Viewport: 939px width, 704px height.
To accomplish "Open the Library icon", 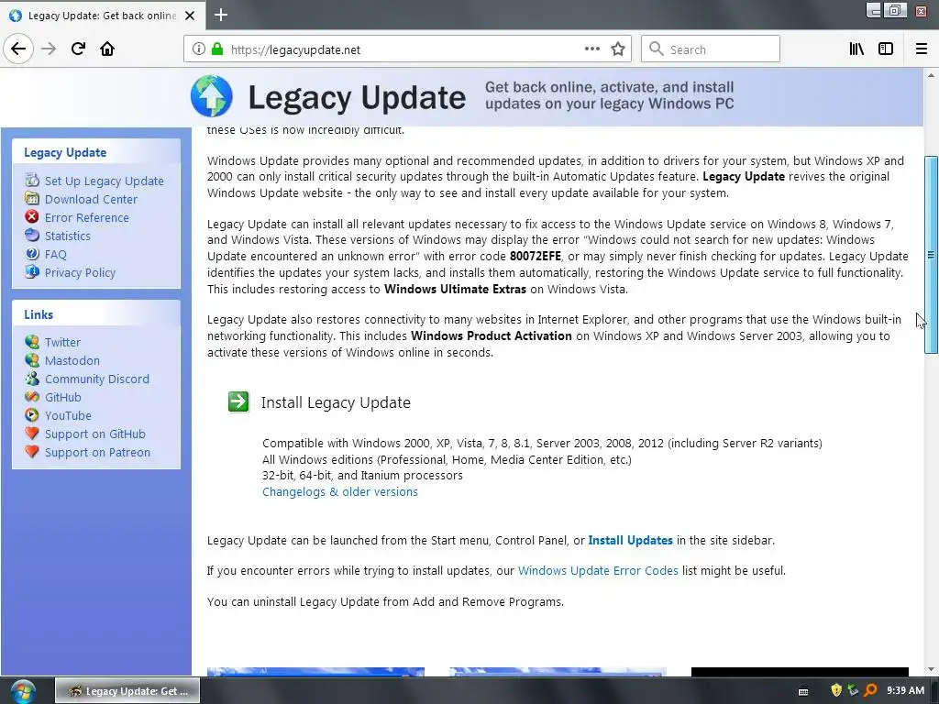I will pos(856,49).
